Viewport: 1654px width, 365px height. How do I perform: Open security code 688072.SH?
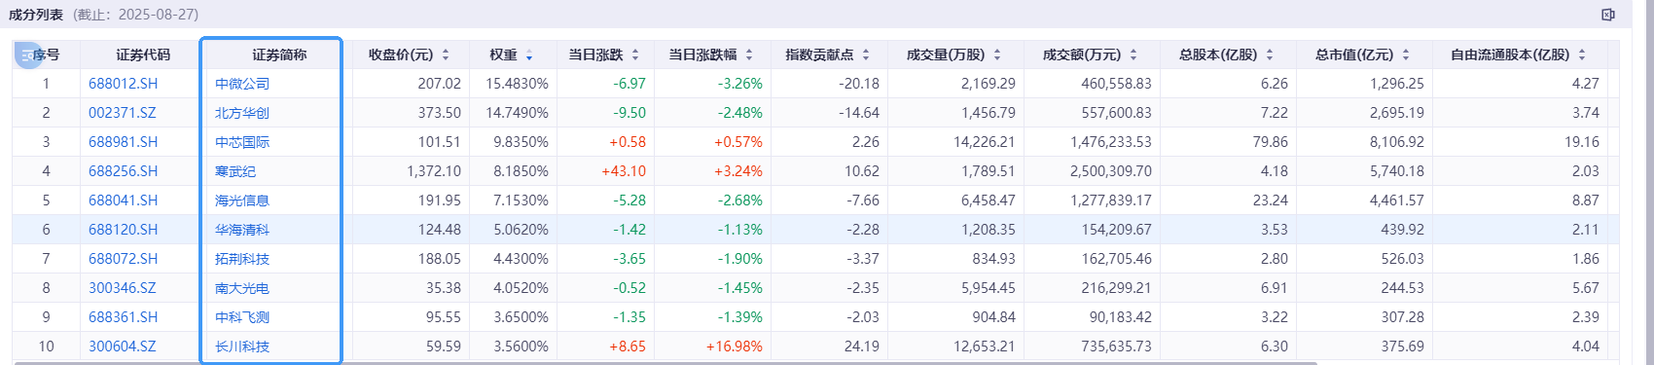point(123,259)
